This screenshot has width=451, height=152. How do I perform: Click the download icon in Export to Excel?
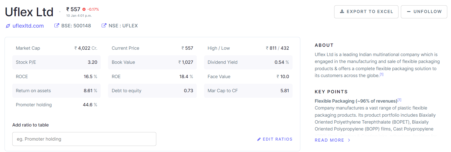(x=342, y=11)
